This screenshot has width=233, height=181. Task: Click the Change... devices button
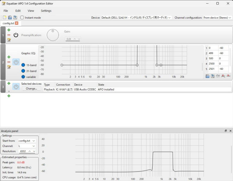click(31, 89)
